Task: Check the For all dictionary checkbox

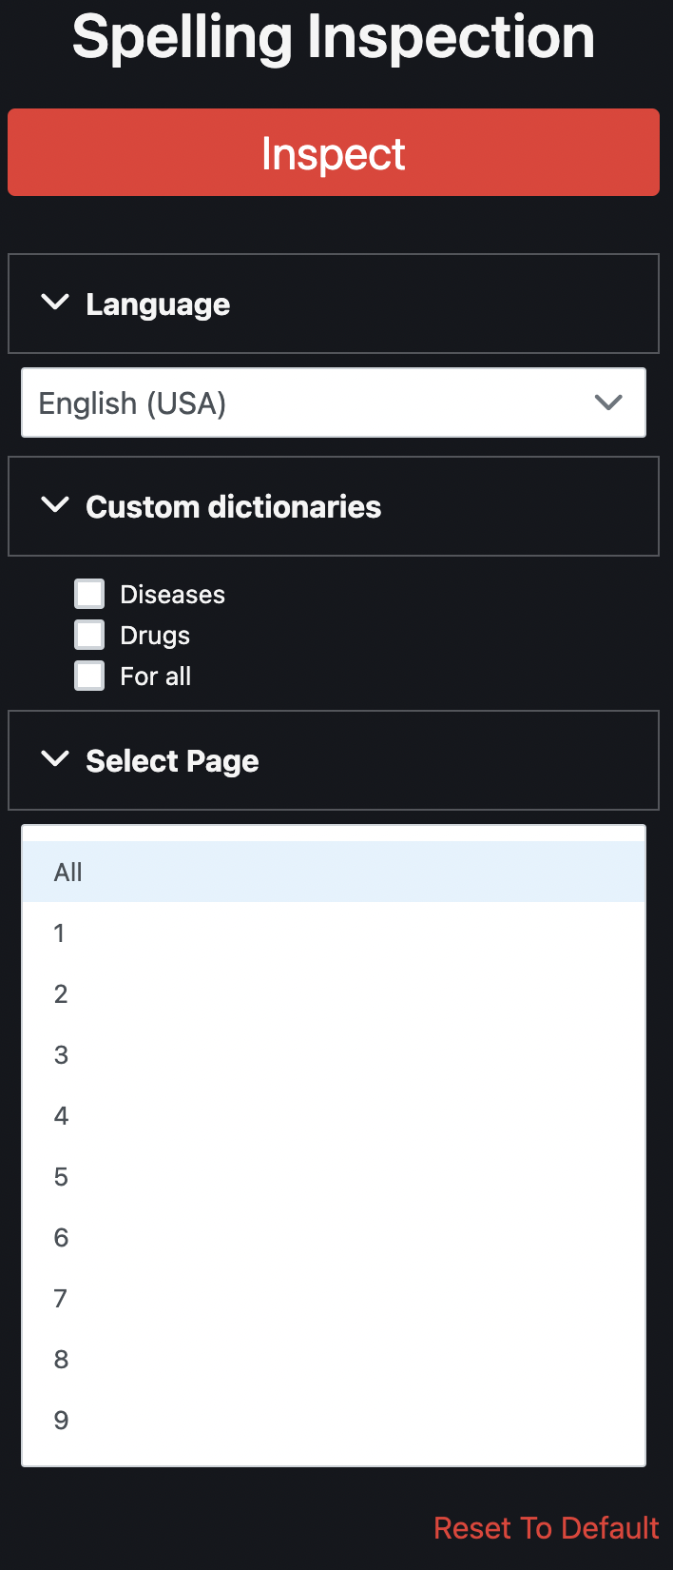Action: coord(90,676)
